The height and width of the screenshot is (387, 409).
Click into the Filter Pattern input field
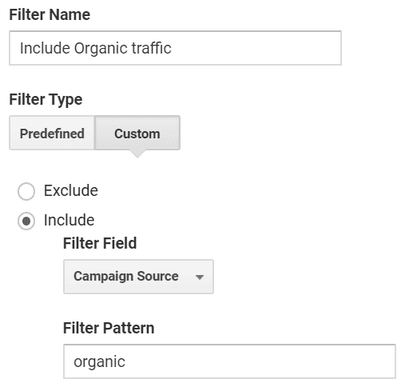pyautogui.click(x=229, y=361)
